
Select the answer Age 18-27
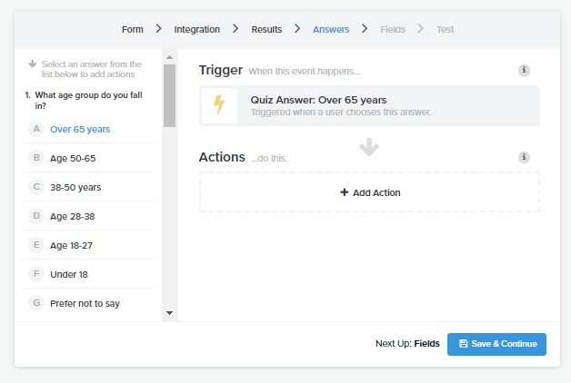pos(88,245)
